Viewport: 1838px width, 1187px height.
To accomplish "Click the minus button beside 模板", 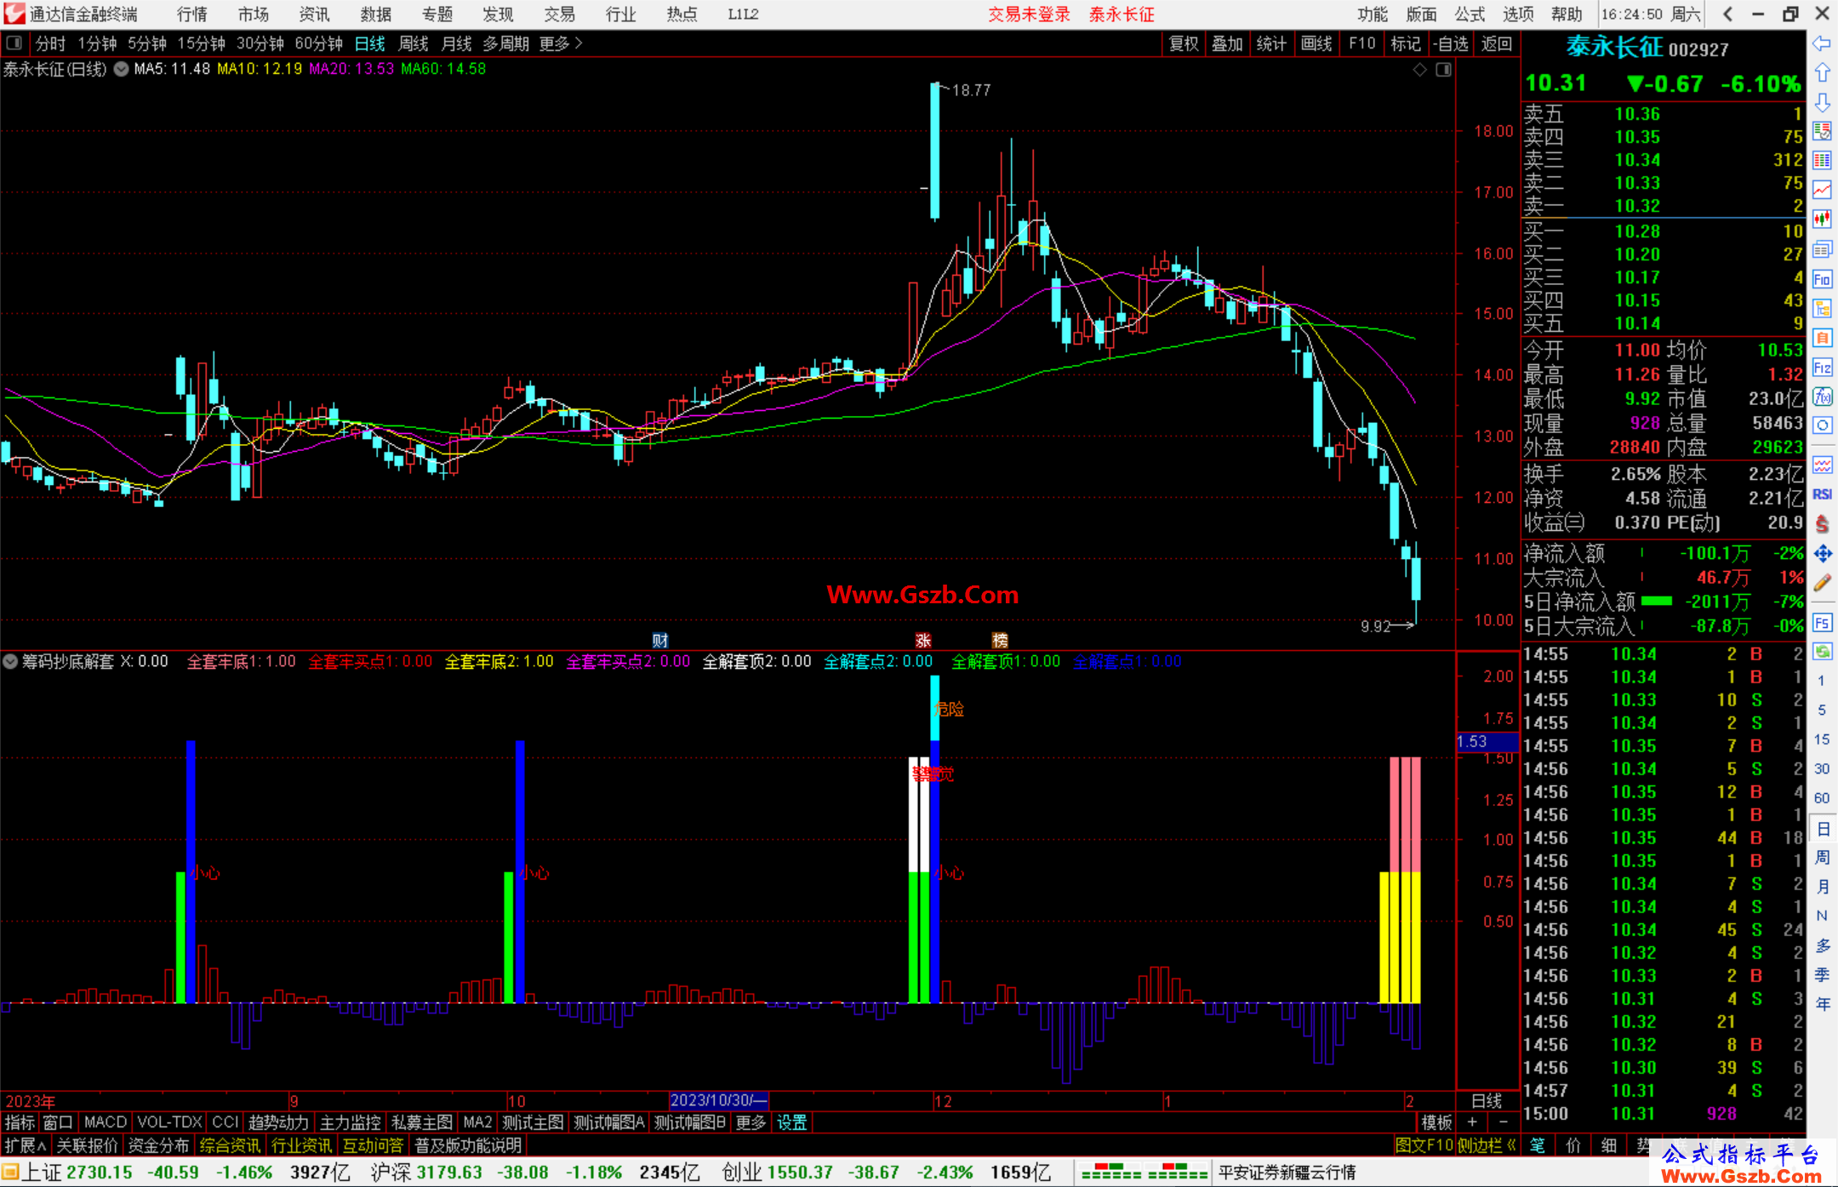I will click(1503, 1122).
